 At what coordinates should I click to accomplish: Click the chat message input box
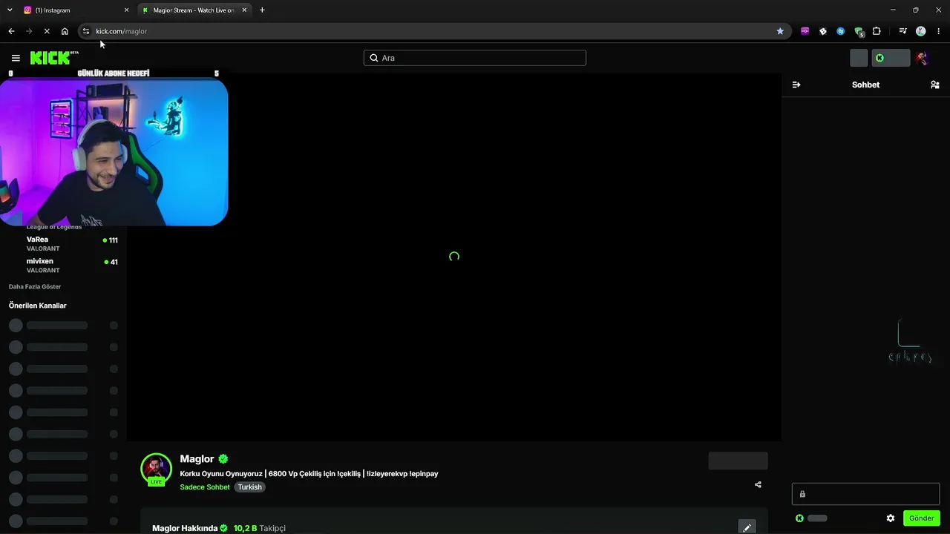coord(865,494)
